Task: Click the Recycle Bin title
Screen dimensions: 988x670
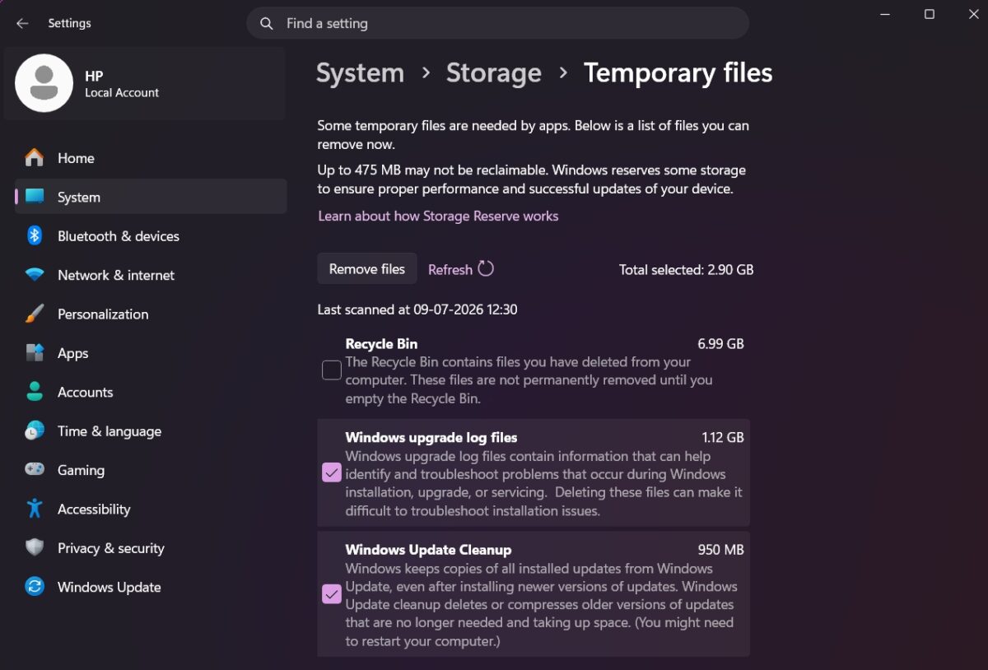Action: point(381,344)
